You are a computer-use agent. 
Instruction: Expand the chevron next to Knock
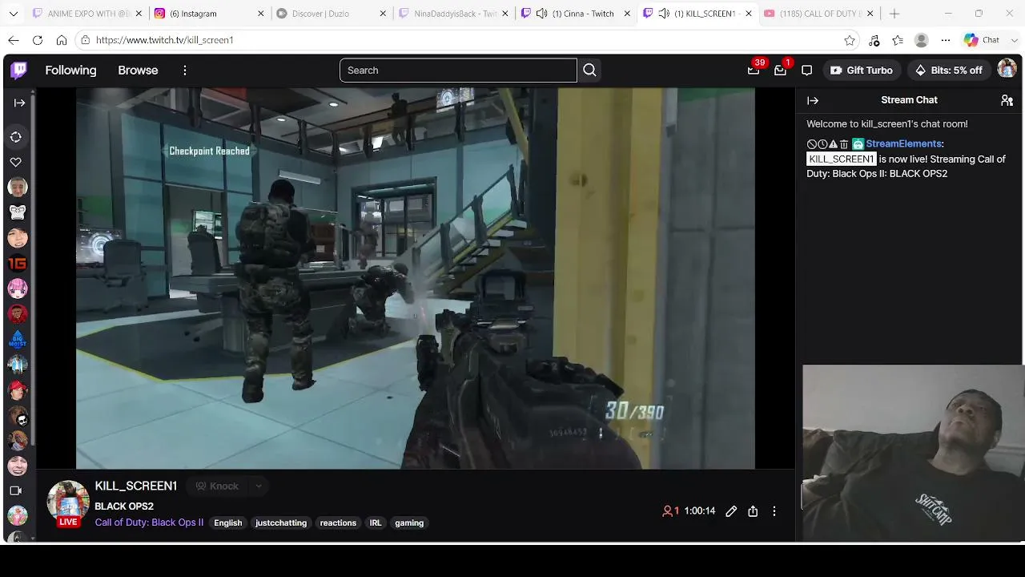point(258,486)
